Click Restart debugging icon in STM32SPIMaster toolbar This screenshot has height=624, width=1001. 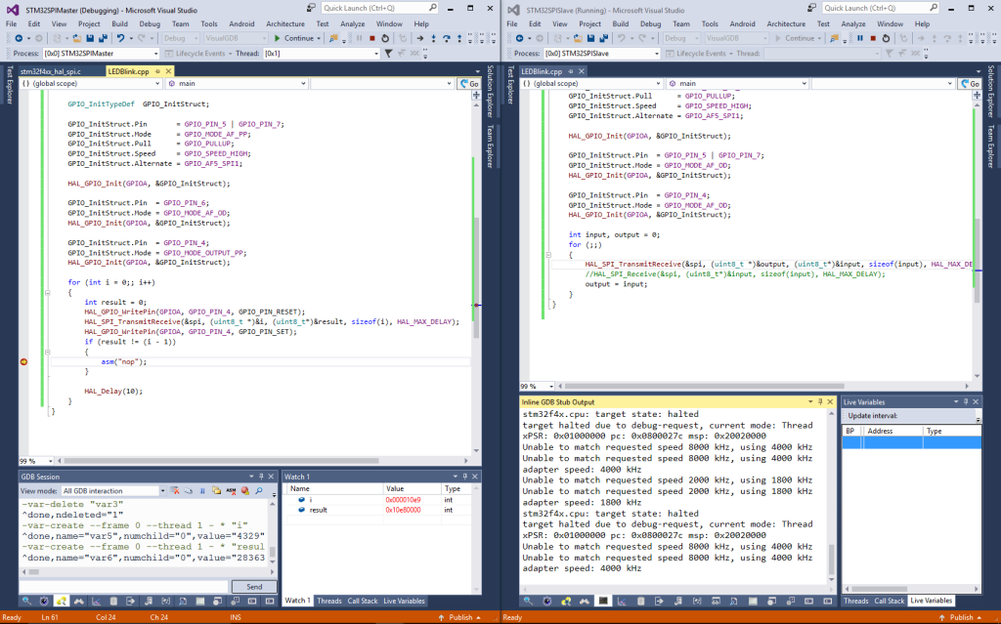click(386, 38)
